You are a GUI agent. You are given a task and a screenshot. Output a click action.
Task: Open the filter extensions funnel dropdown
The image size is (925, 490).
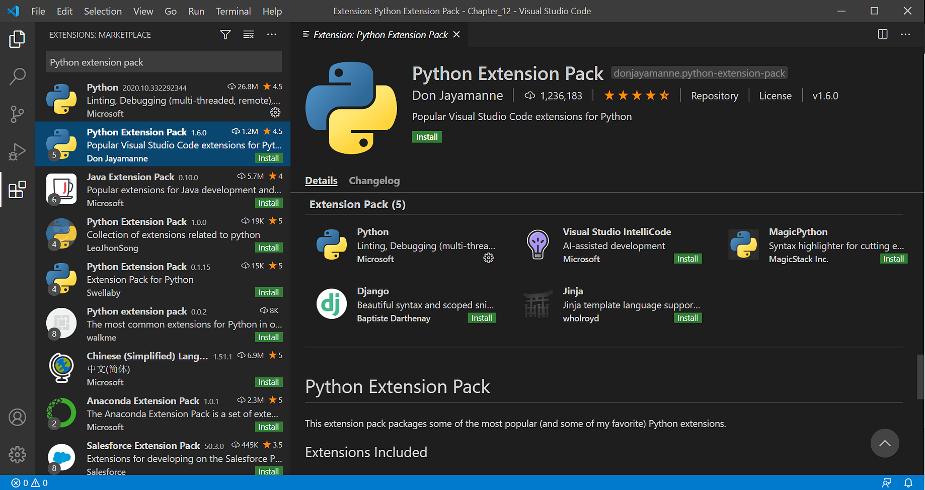coord(225,34)
